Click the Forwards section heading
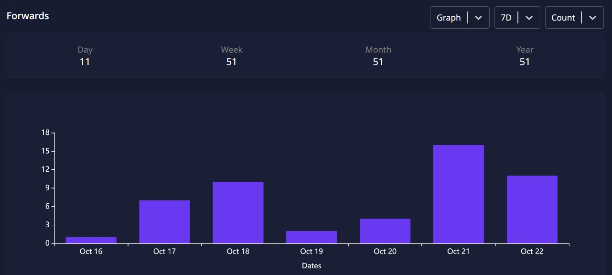This screenshot has width=612, height=275. coord(28,16)
